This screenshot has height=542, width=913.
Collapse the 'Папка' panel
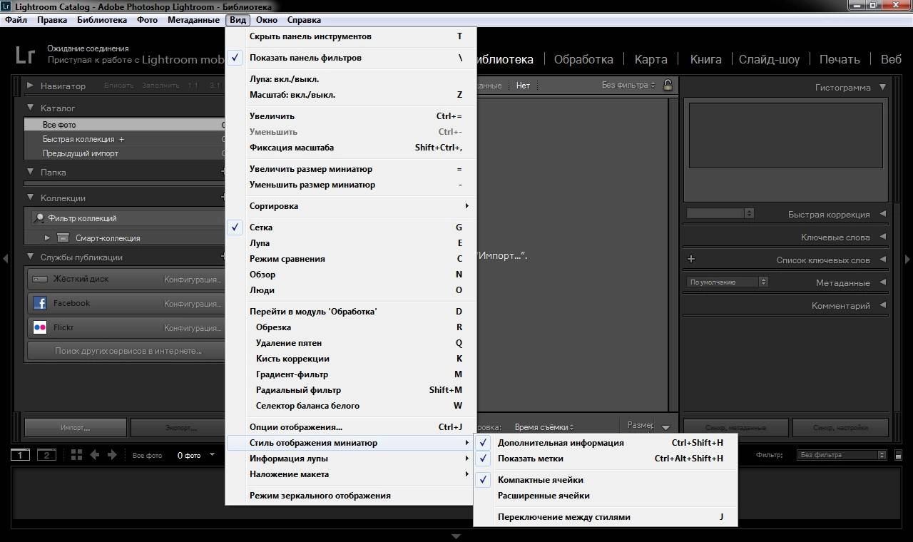coord(31,173)
